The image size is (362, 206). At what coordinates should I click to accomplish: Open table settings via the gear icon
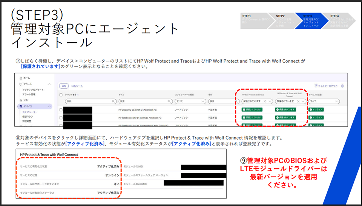(x=342, y=86)
